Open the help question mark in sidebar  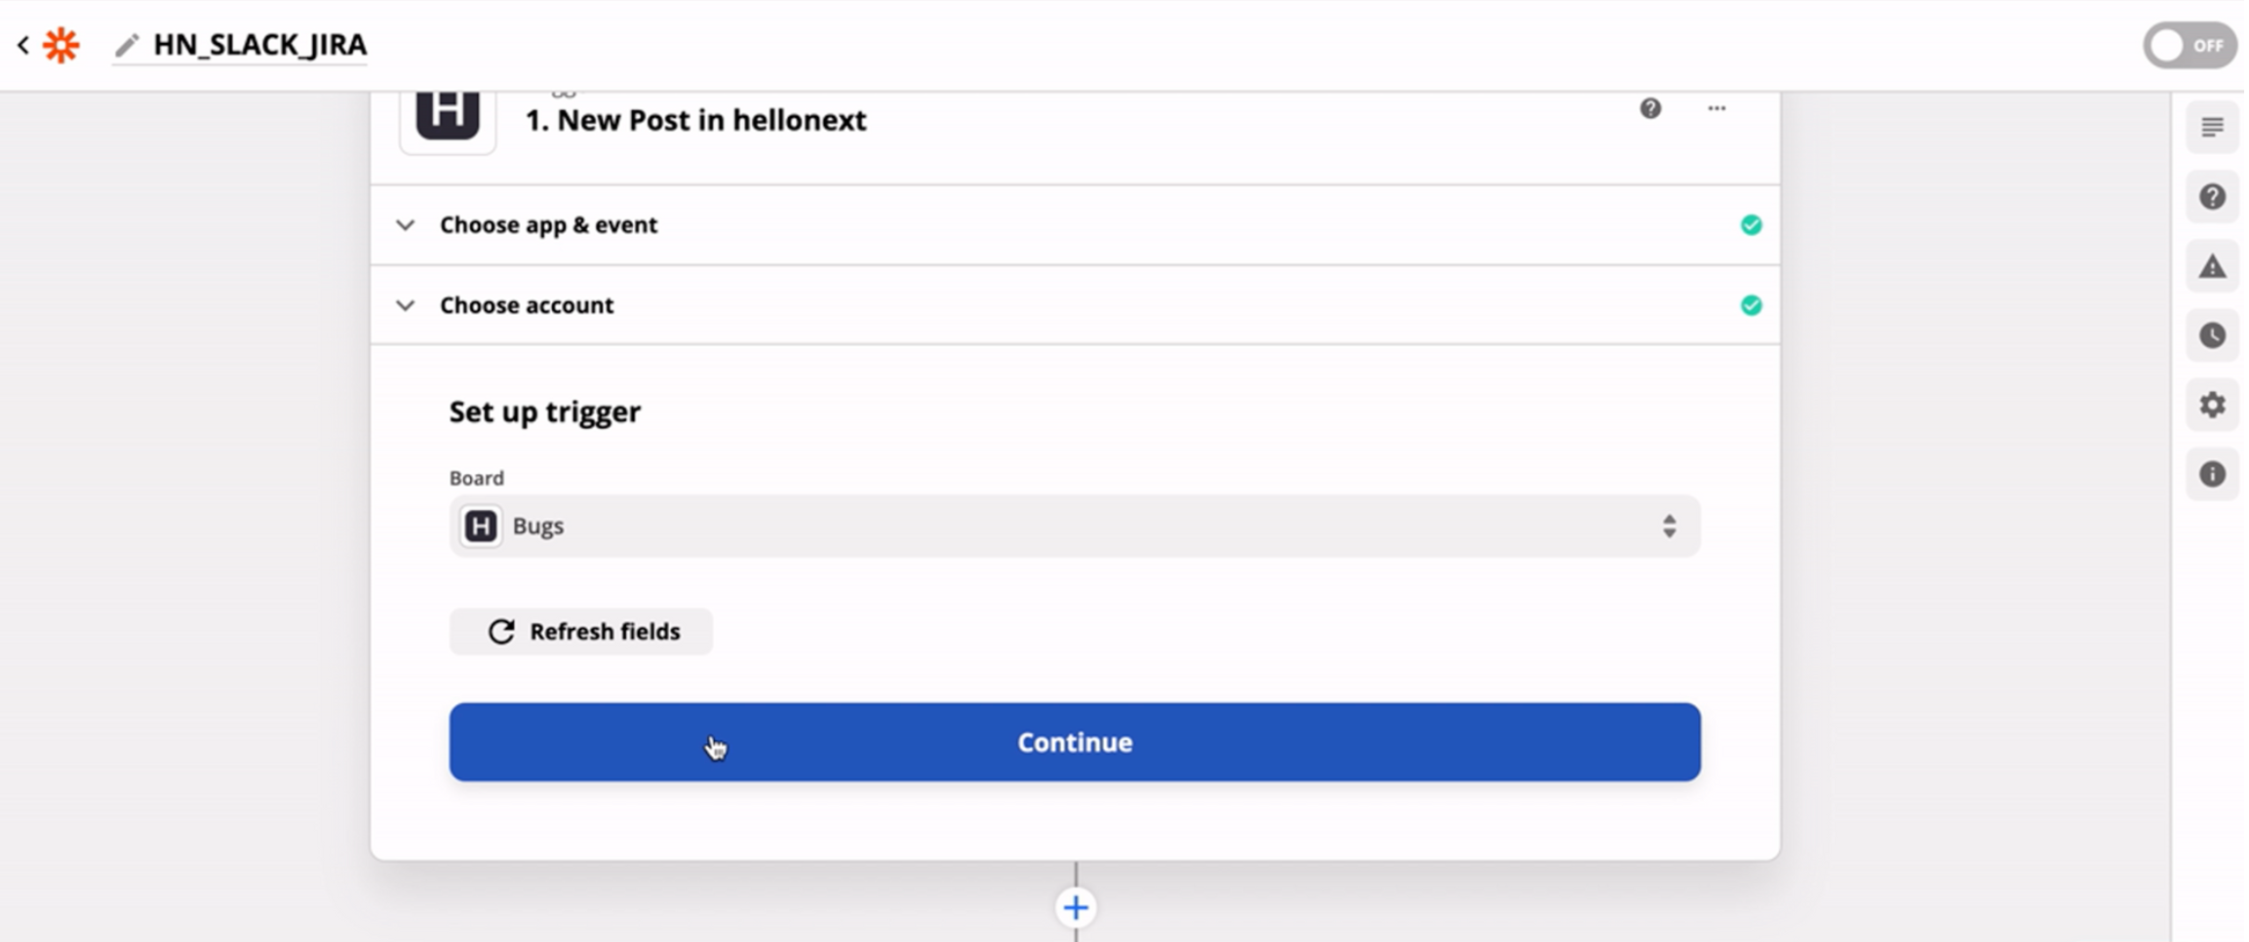[x=2212, y=197]
